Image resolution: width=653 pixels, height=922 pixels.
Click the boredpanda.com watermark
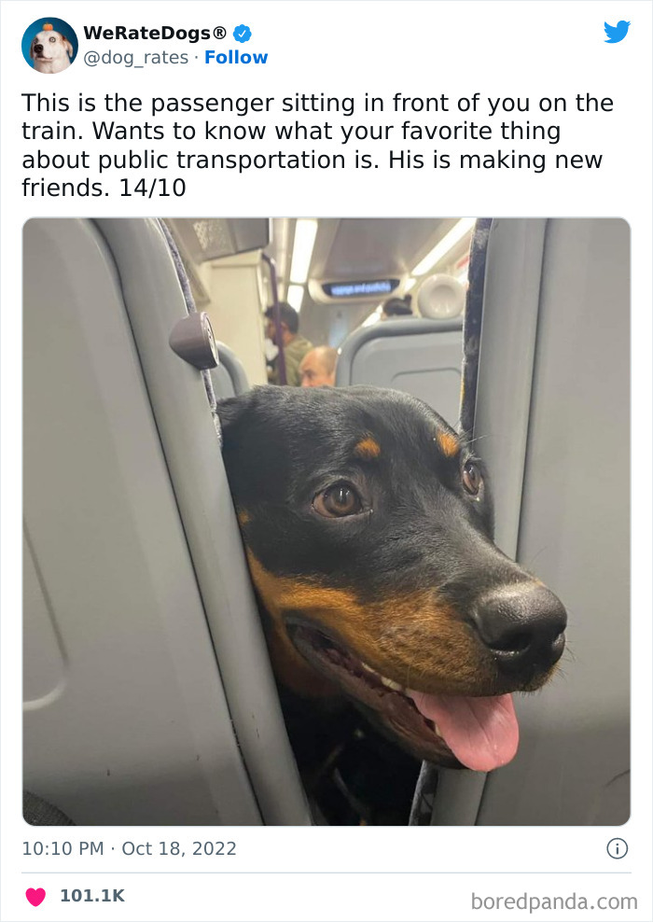click(x=554, y=901)
